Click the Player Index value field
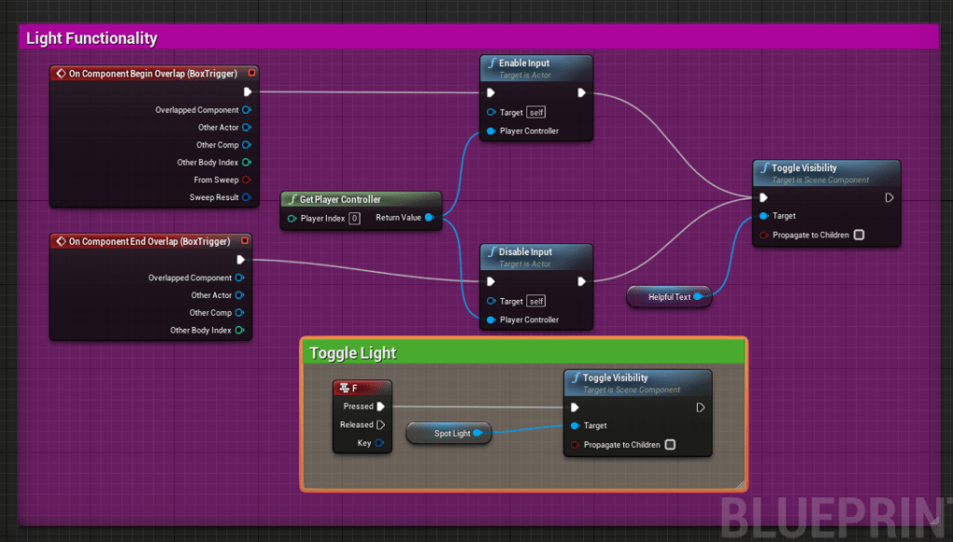This screenshot has height=542, width=953. point(354,218)
